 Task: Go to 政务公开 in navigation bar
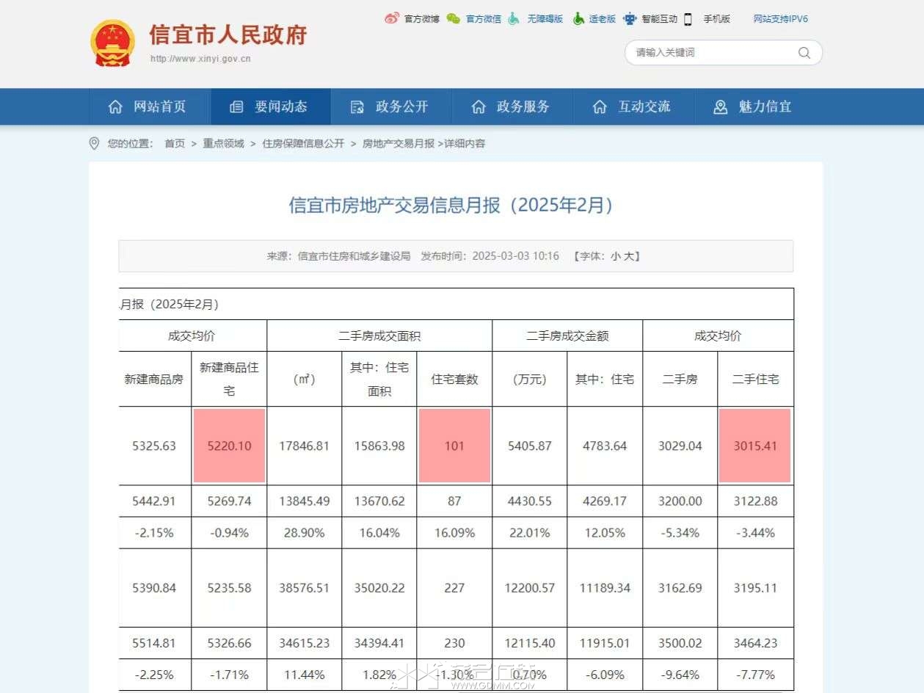[x=390, y=107]
